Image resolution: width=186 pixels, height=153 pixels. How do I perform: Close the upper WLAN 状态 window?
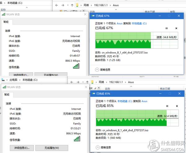click(85, 15)
